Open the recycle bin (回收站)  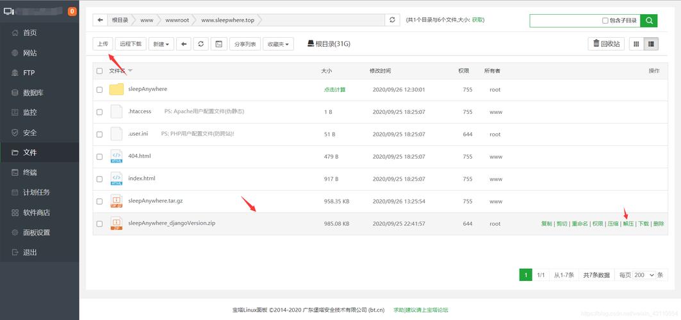pos(606,44)
